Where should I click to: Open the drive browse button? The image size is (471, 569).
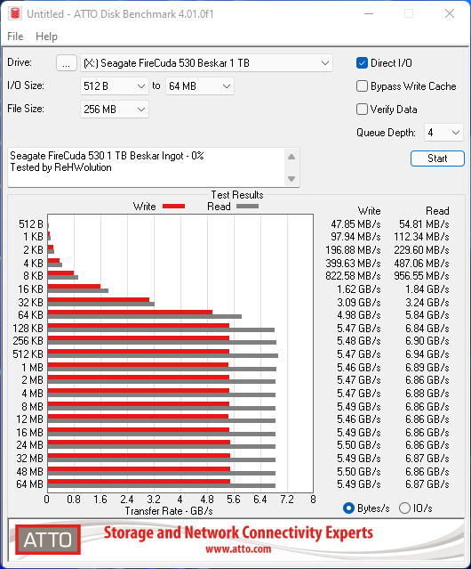click(67, 63)
